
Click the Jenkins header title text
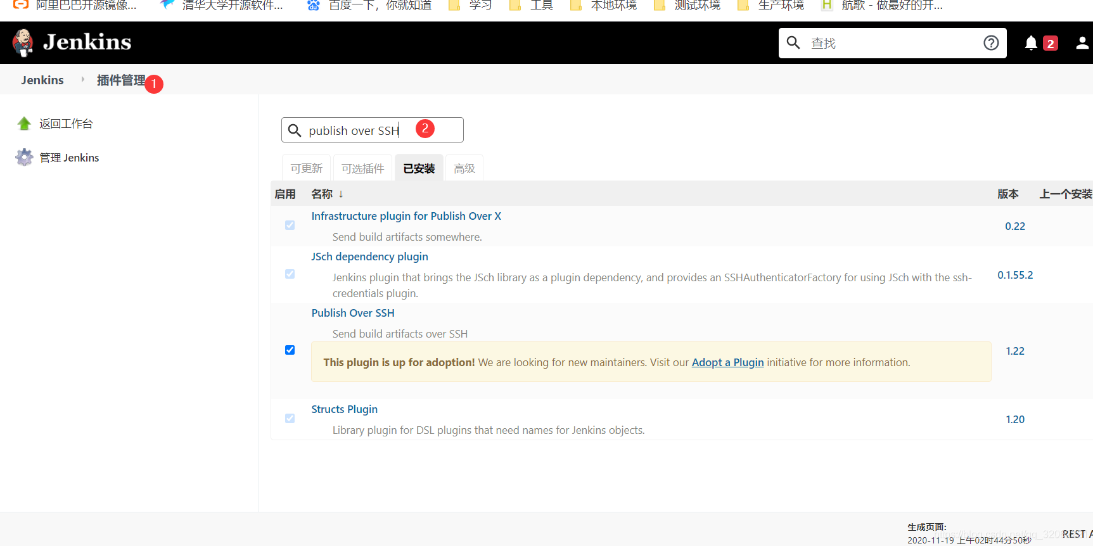point(87,42)
